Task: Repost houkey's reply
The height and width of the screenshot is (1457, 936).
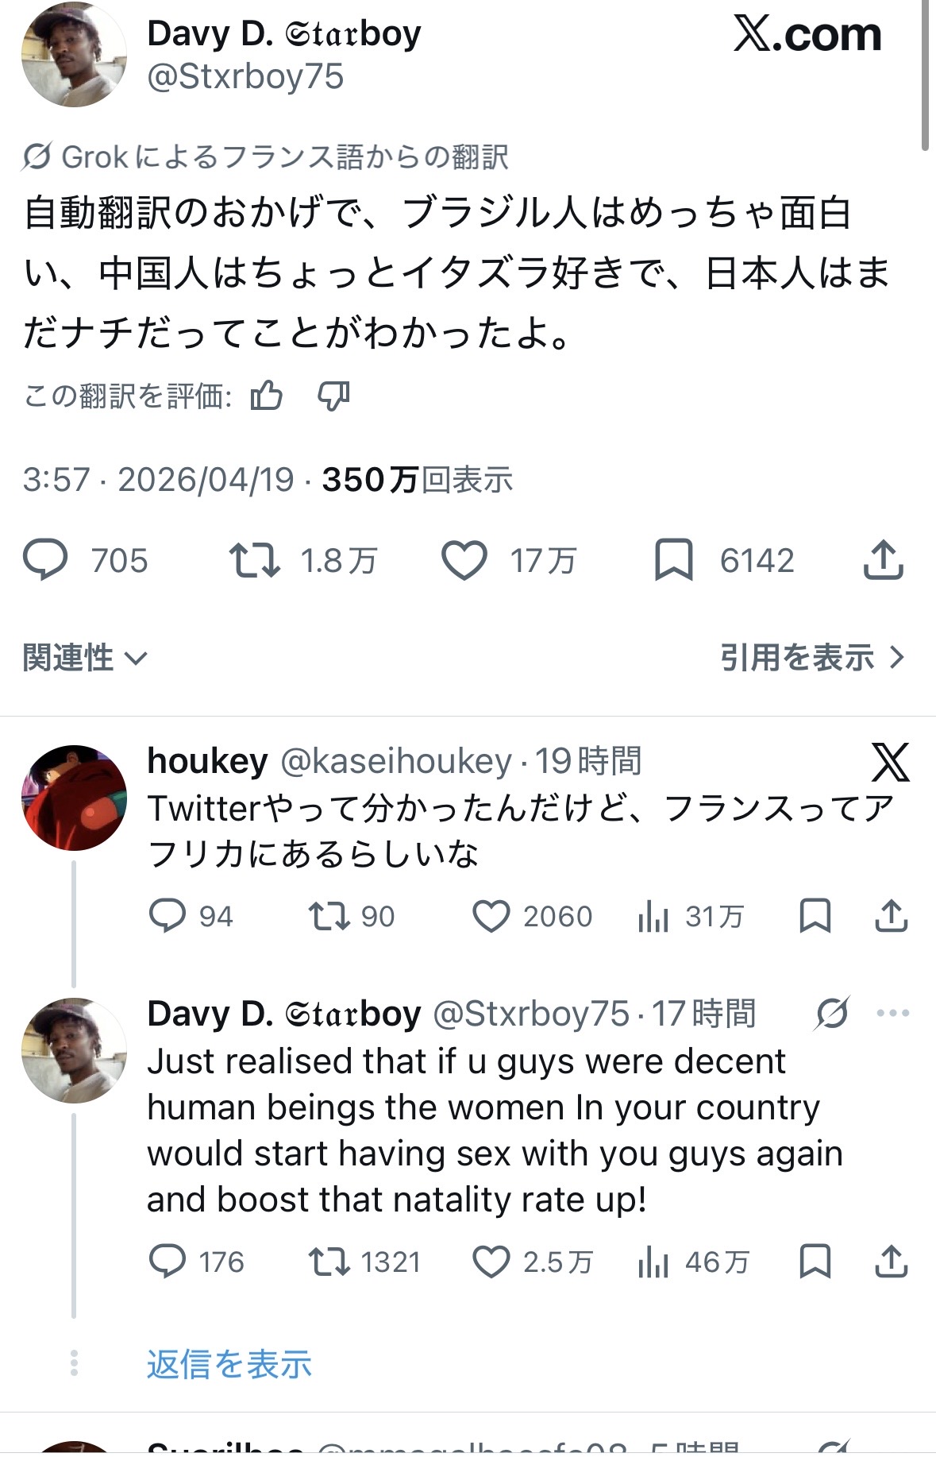Action: pyautogui.click(x=329, y=916)
